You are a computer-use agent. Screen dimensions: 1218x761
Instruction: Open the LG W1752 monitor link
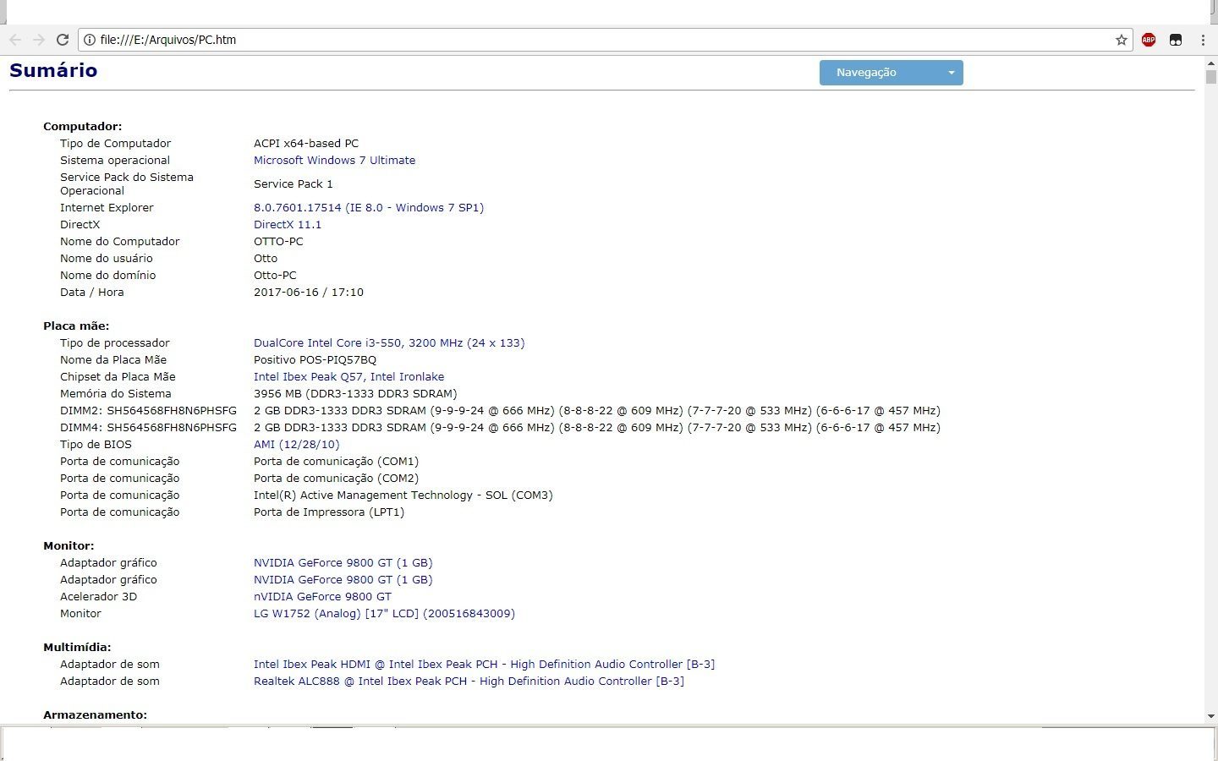pyautogui.click(x=384, y=614)
